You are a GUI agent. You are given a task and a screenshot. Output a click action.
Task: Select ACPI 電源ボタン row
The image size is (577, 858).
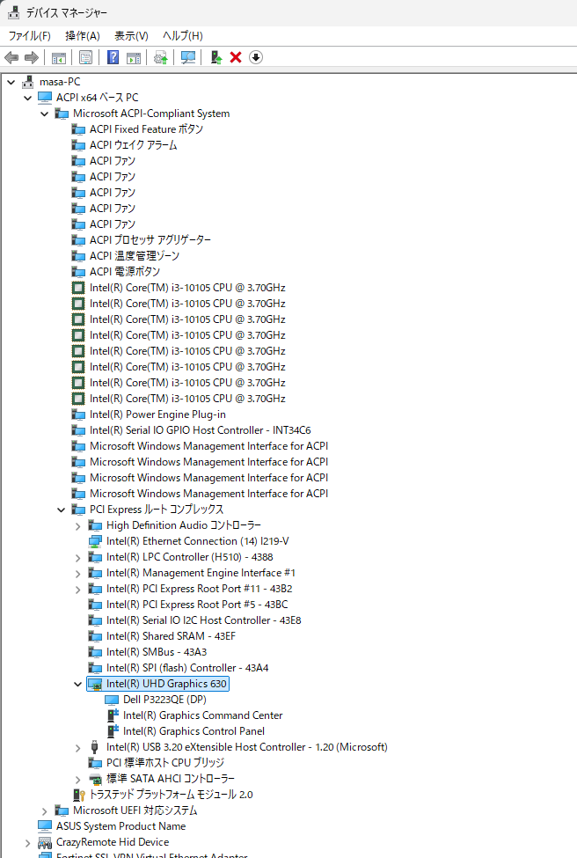click(125, 272)
